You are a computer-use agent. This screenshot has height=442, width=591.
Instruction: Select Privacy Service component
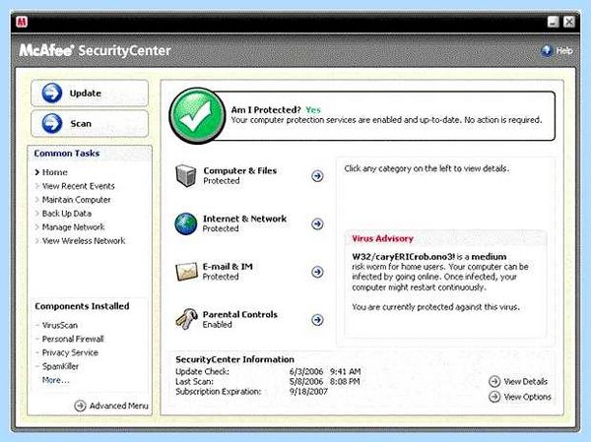[70, 352]
